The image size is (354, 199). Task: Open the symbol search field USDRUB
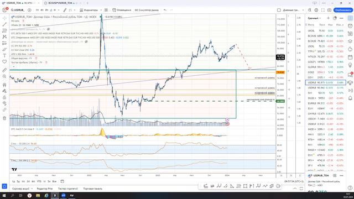tap(18, 10)
